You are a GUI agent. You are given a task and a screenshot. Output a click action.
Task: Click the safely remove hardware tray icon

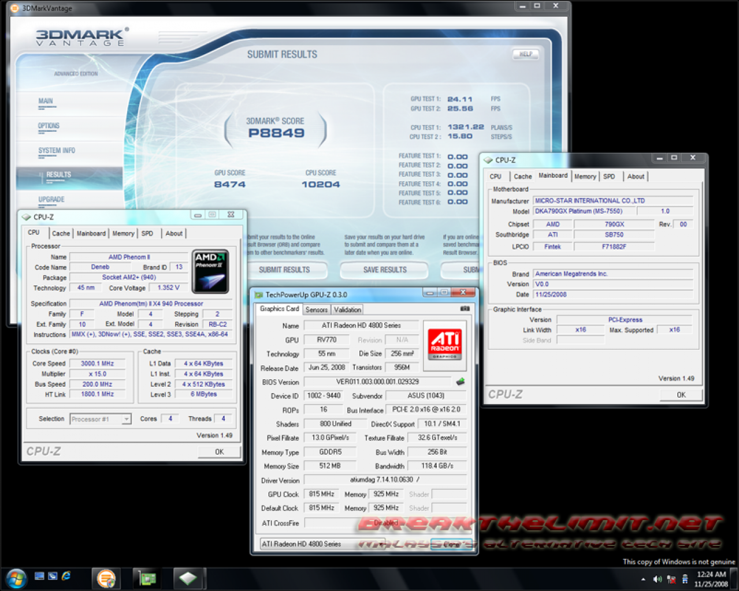pos(685,579)
